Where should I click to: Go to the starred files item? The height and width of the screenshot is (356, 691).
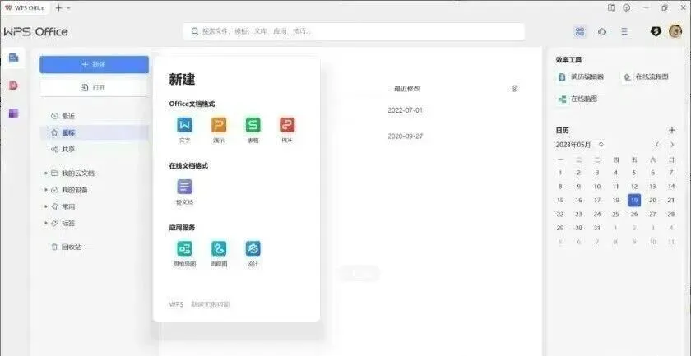95,132
